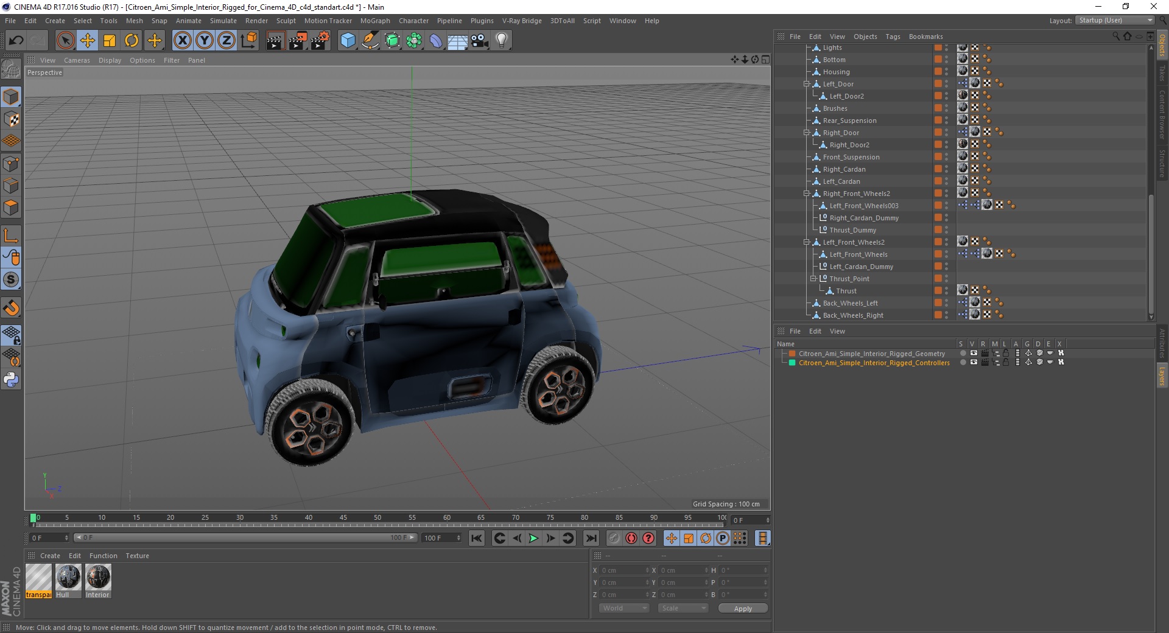
Task: Play the animation forwards
Action: (x=533, y=538)
